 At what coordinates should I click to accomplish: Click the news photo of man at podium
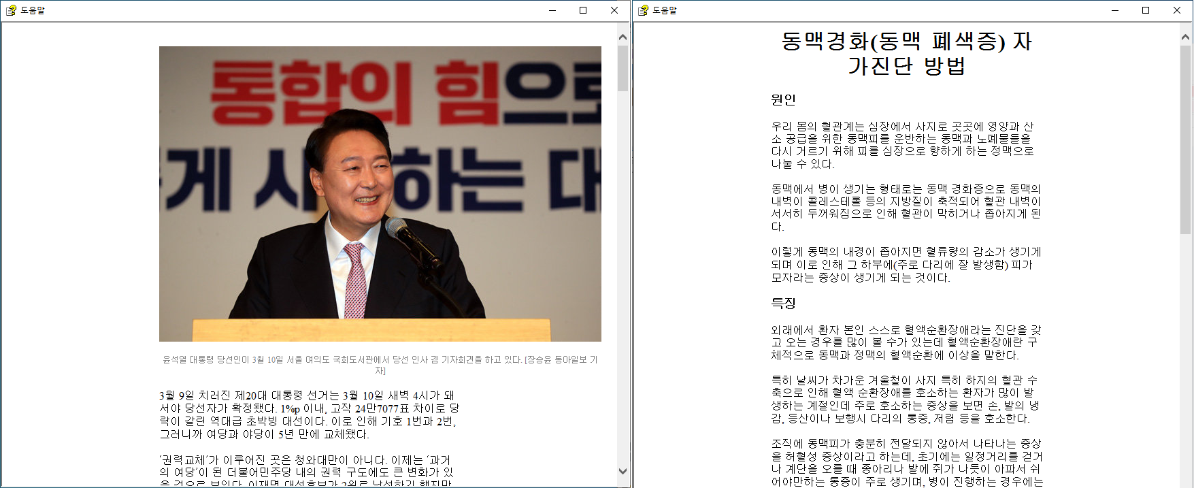click(380, 194)
